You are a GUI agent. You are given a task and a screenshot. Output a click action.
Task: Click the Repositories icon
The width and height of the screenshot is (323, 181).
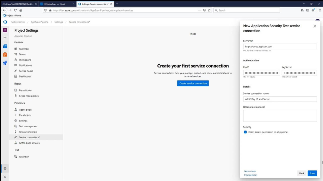tap(16, 90)
